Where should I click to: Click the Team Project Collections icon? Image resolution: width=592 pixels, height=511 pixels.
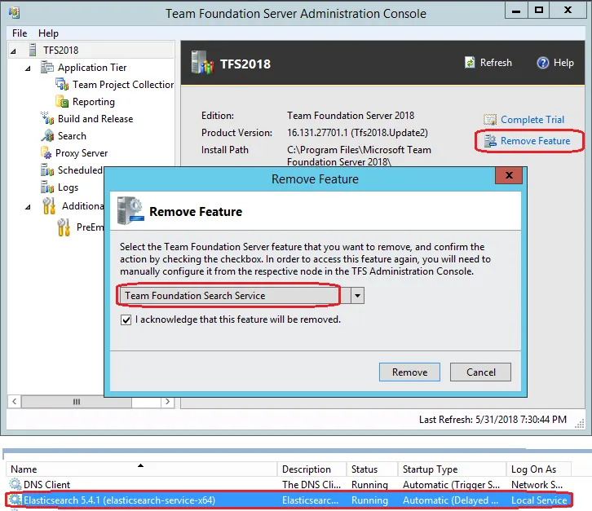62,84
